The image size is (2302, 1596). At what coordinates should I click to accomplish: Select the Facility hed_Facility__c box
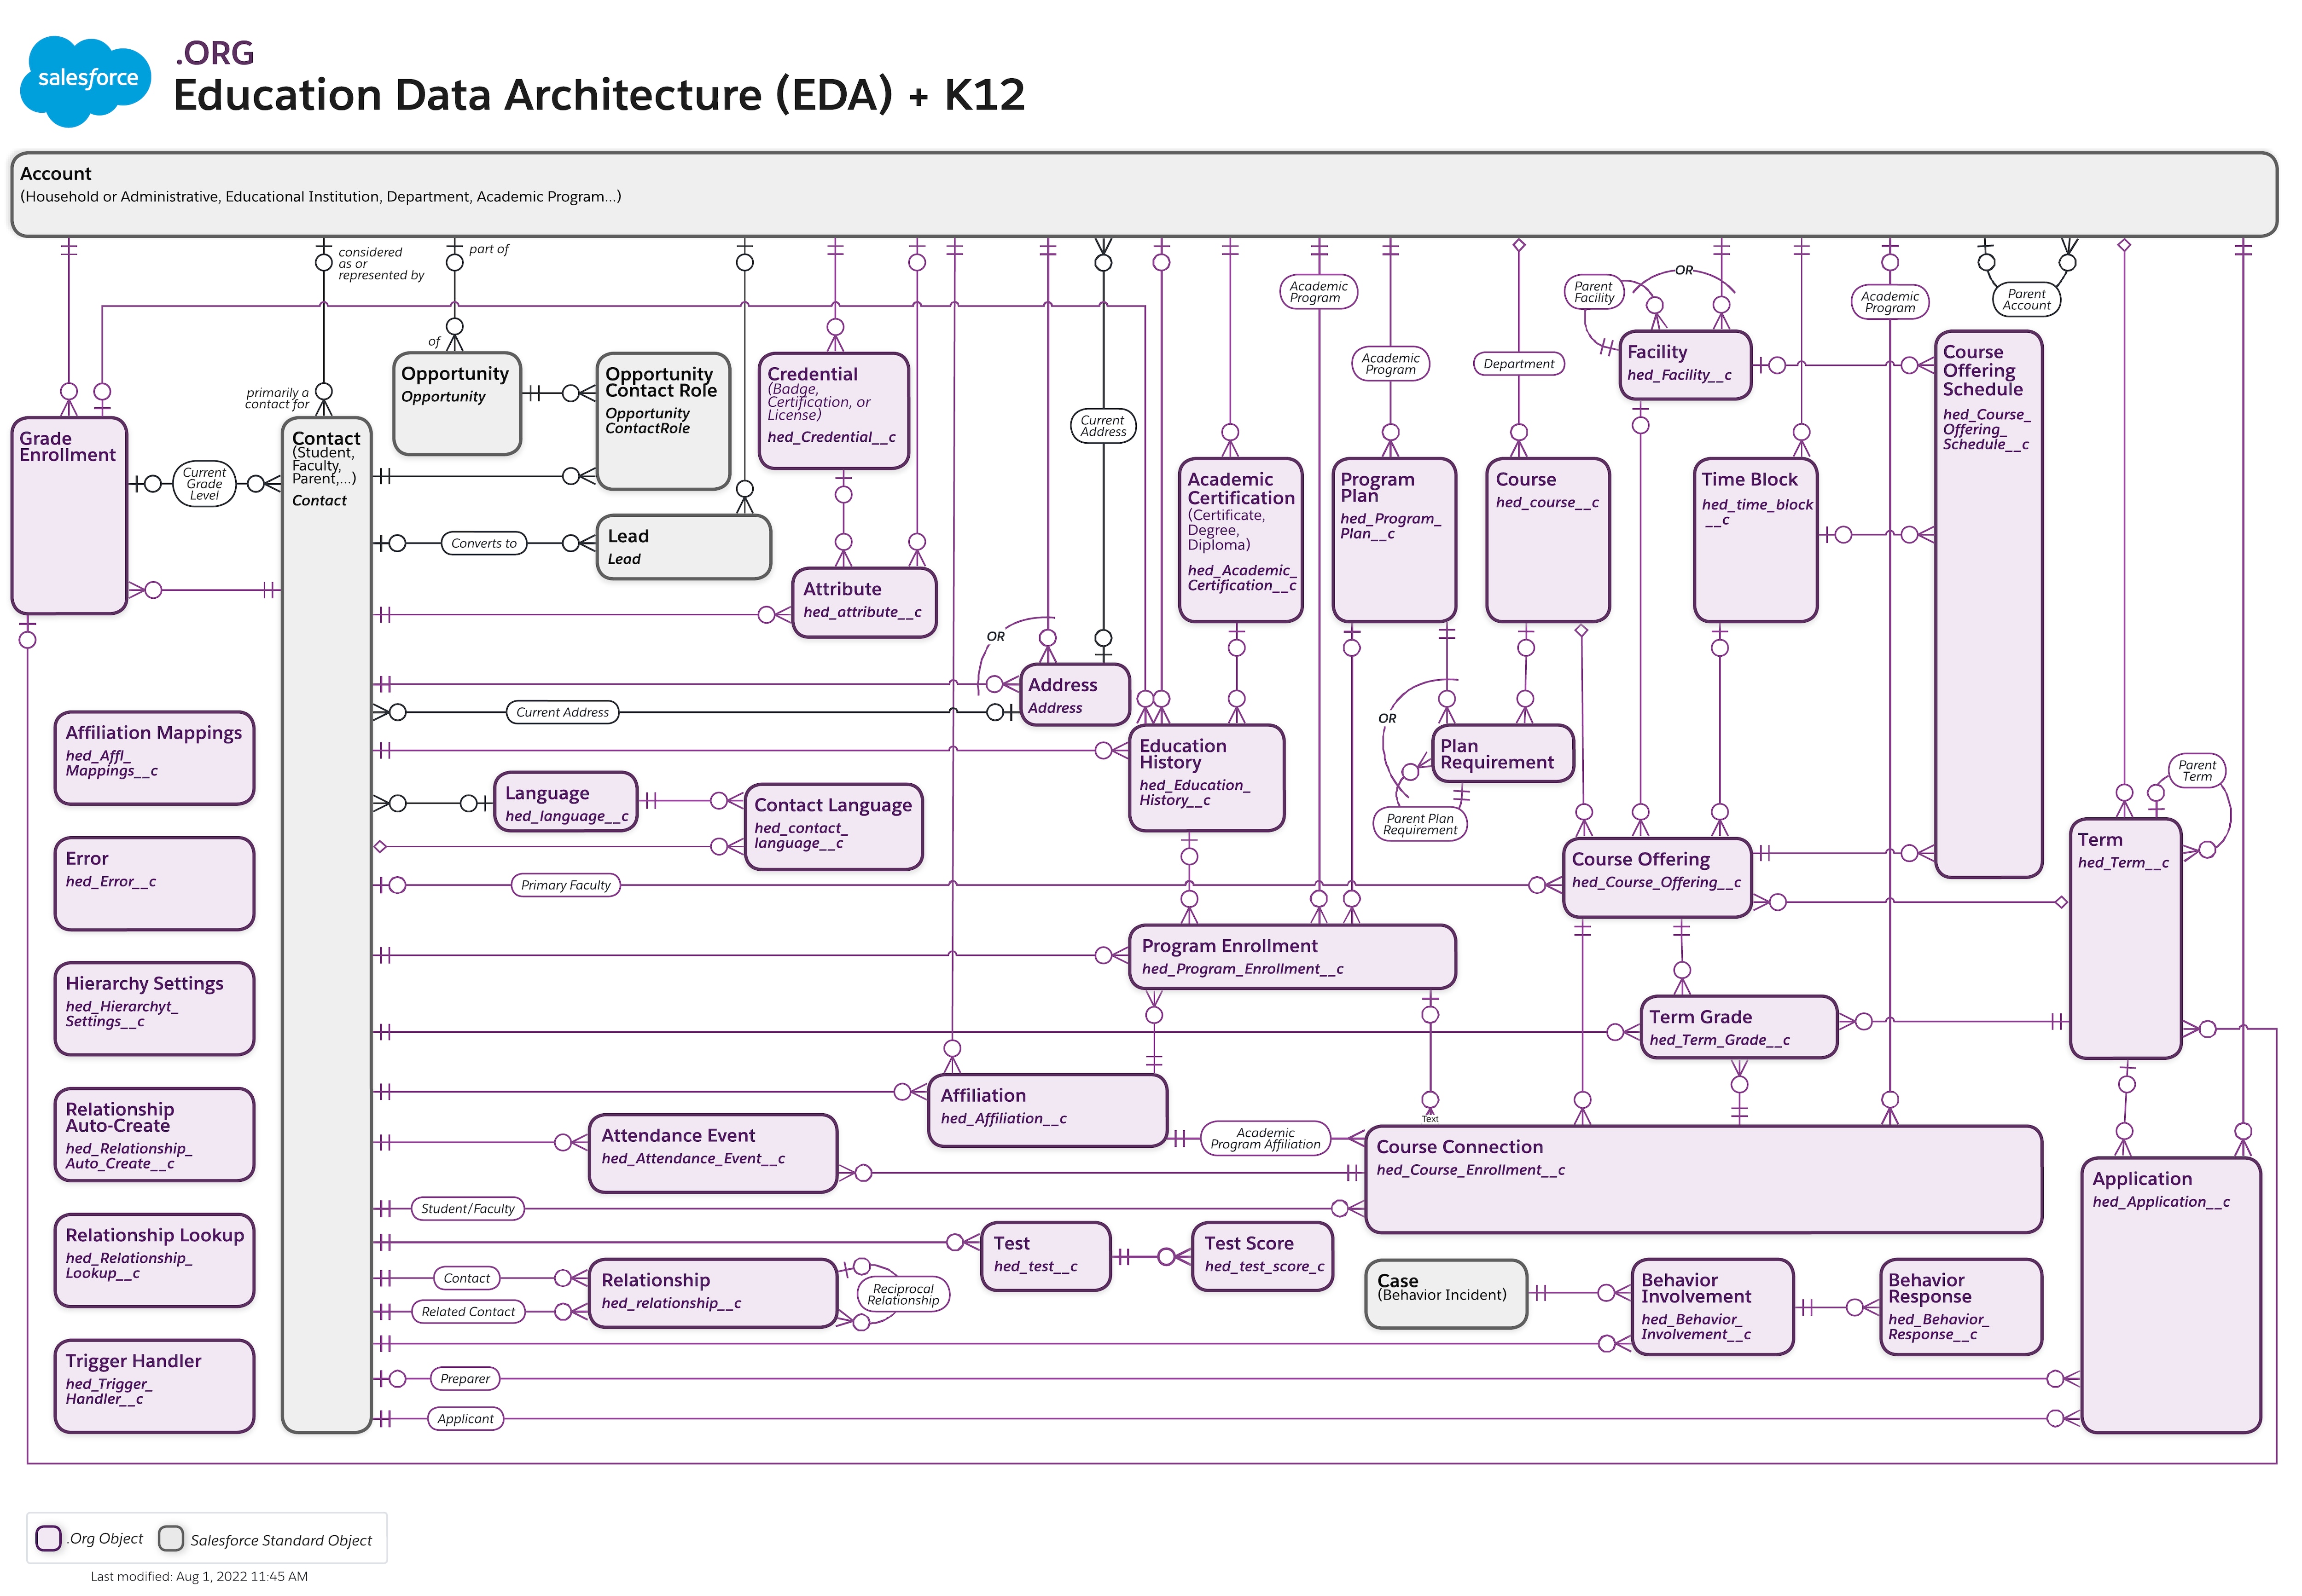tap(1685, 365)
